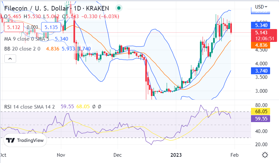Open the USD currency dropdown
This screenshot has width=279, height=163.
click(261, 7)
